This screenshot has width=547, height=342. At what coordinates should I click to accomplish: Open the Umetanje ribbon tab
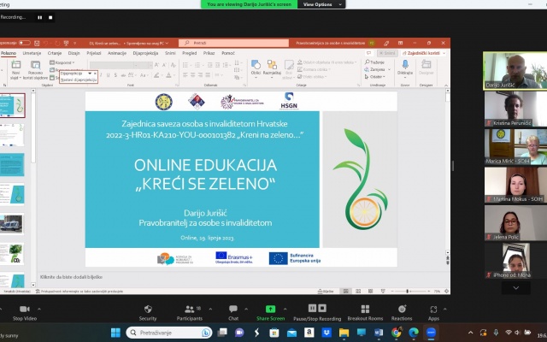point(32,53)
